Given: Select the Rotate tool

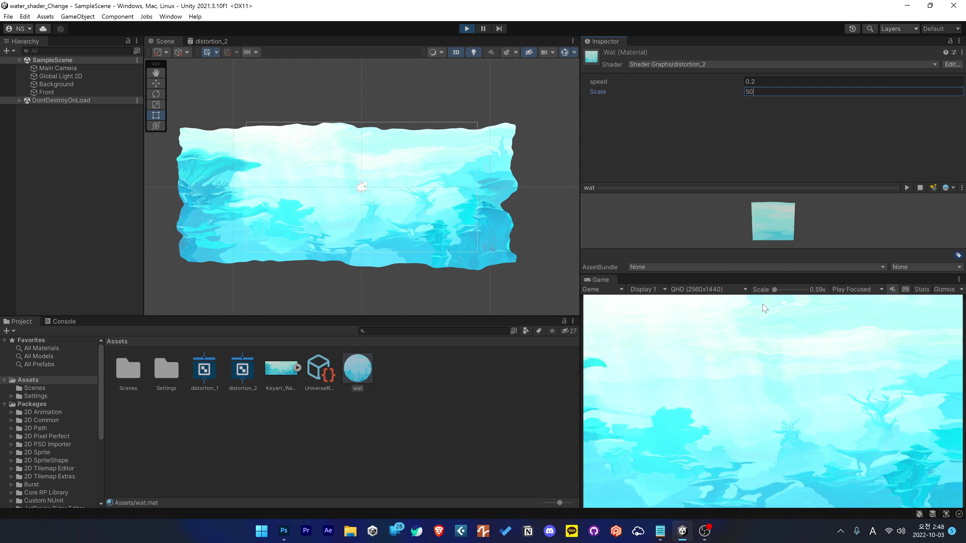Looking at the screenshot, I should (156, 94).
